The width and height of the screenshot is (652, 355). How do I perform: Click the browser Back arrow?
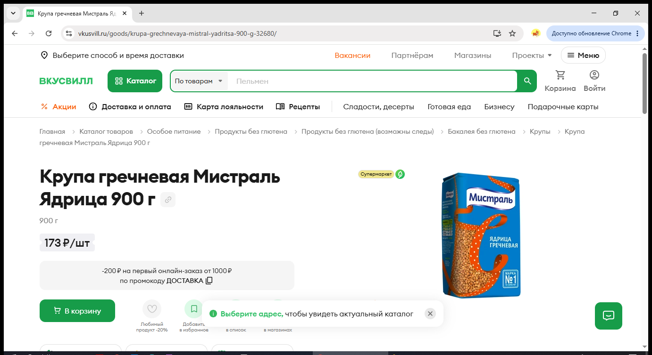pos(15,33)
